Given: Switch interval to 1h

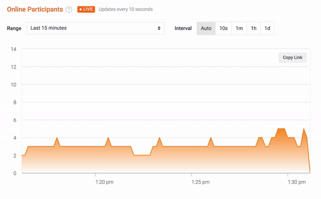Looking at the screenshot, I should click(x=254, y=28).
